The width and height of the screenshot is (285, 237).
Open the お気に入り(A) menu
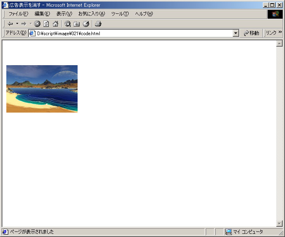tap(91, 14)
